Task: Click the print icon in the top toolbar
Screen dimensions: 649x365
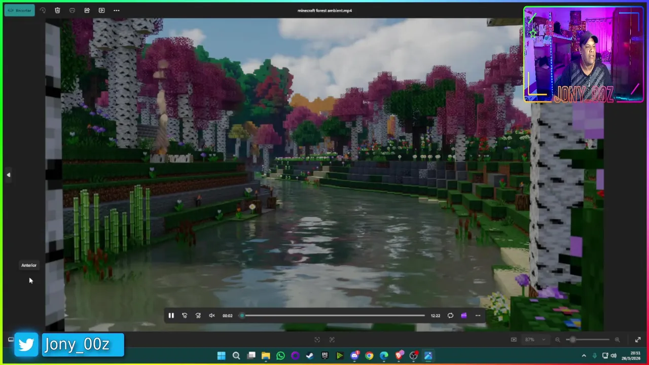Action: point(72,10)
